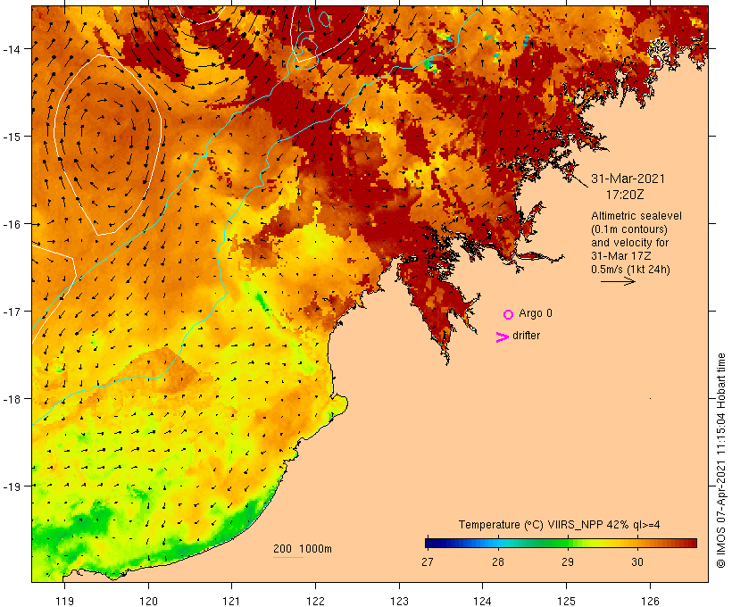Click the latitude label -18

11,398
